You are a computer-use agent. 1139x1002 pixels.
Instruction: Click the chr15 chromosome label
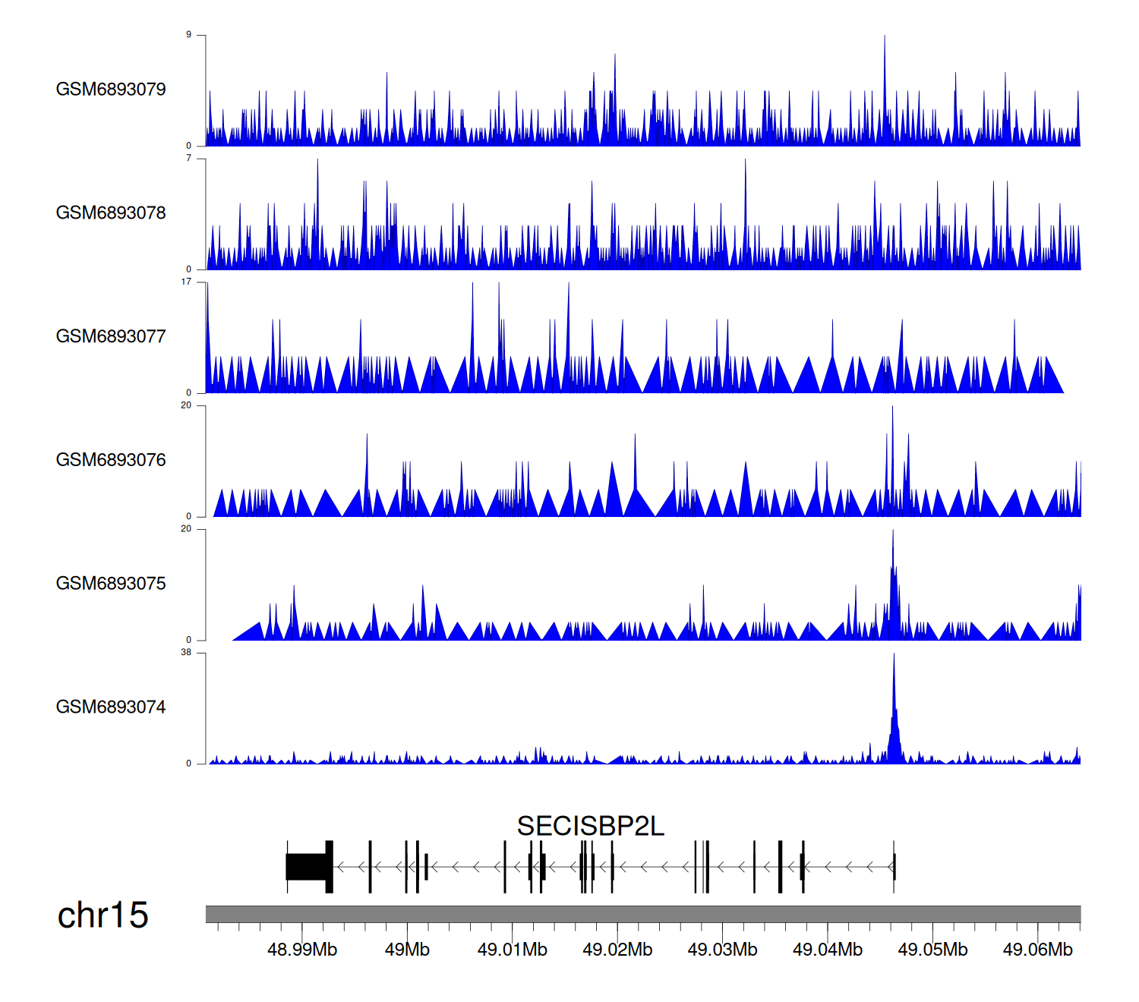pyautogui.click(x=103, y=915)
